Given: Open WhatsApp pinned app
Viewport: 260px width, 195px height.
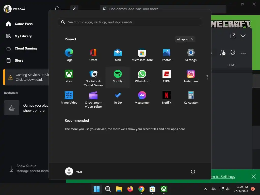Looking at the screenshot, I should pos(142,76).
